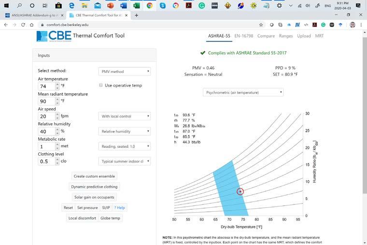The image size is (367, 245).
Task: Switch to the EN-16798 tab
Action: click(x=244, y=36)
